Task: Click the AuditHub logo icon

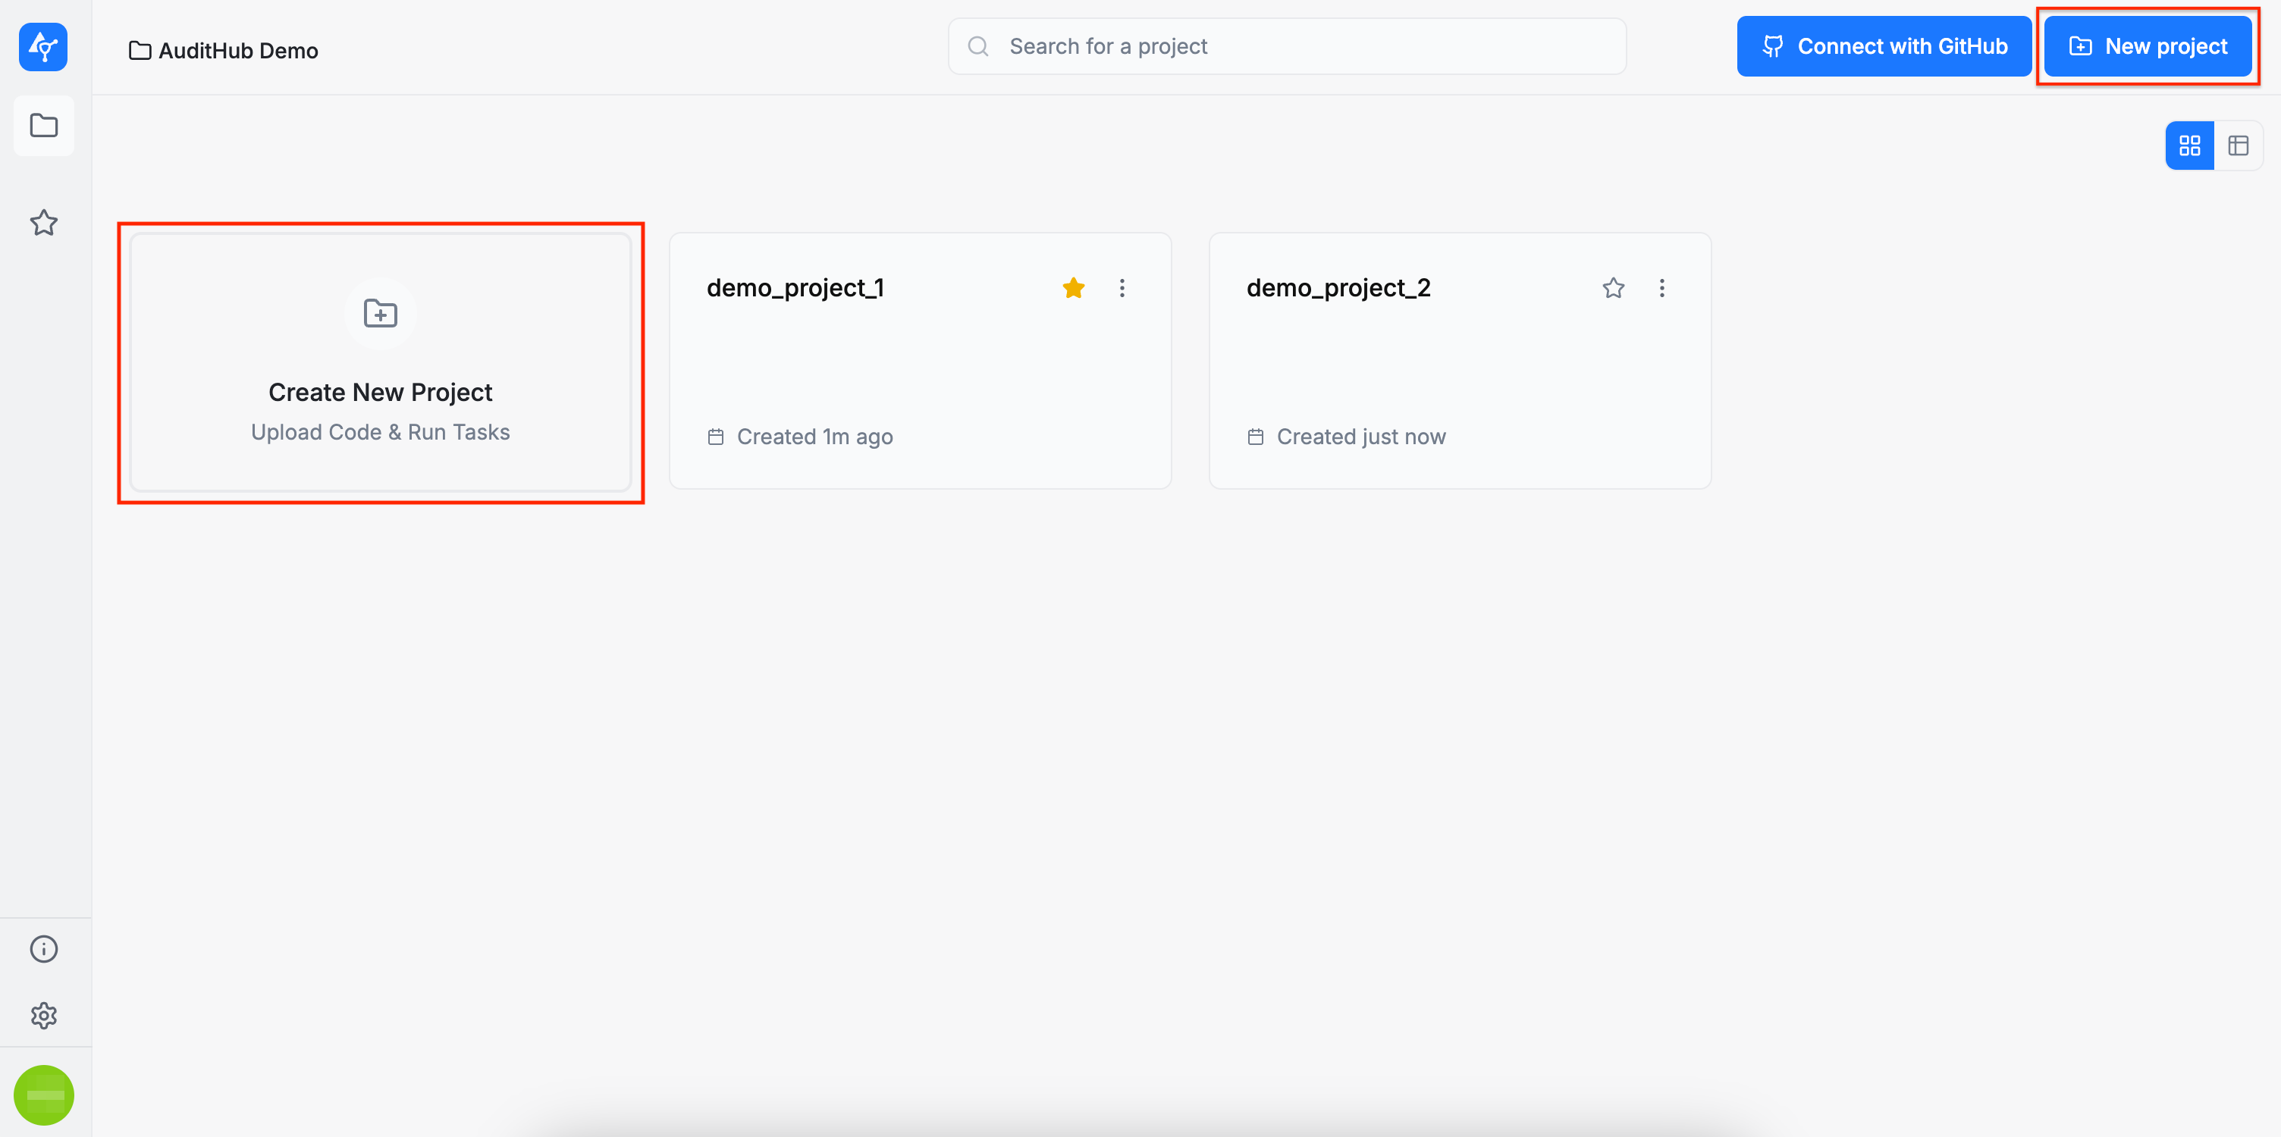Action: (x=42, y=47)
